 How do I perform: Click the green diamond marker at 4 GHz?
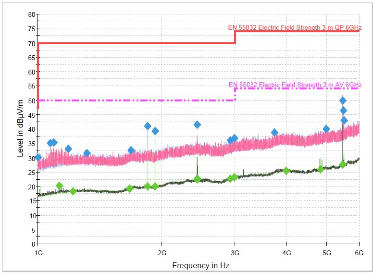tap(286, 171)
